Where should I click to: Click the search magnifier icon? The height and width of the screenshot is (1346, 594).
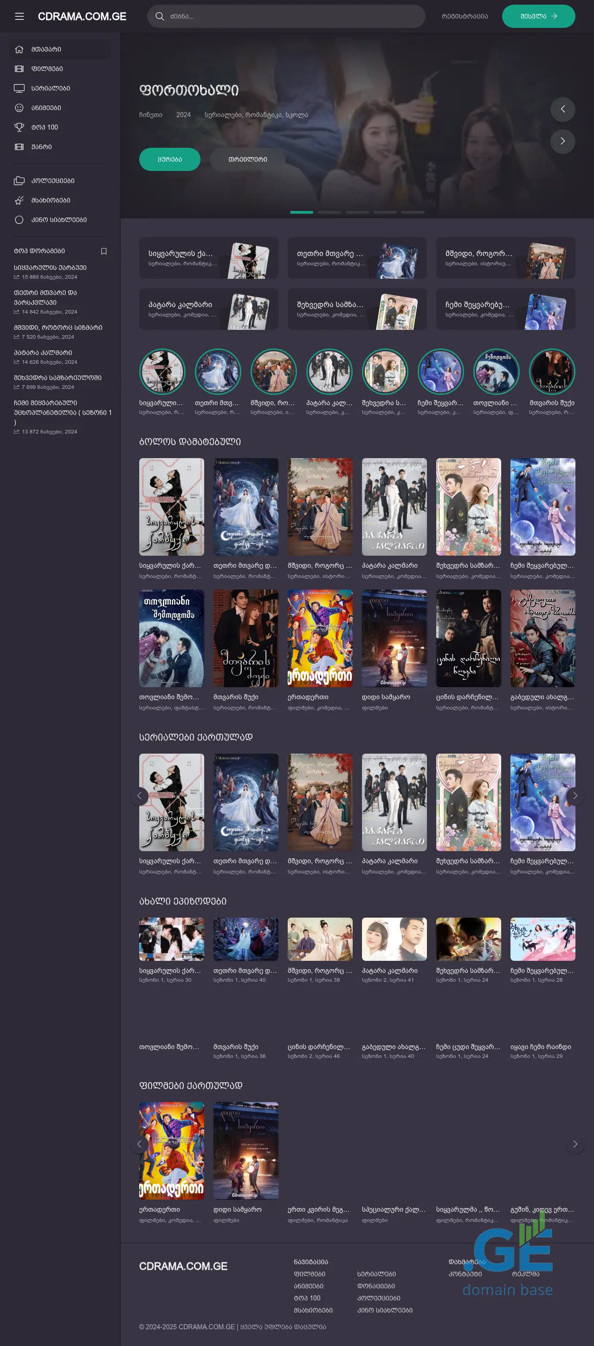159,16
